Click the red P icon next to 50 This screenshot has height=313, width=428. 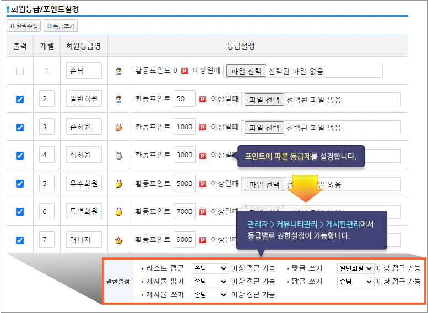click(203, 99)
